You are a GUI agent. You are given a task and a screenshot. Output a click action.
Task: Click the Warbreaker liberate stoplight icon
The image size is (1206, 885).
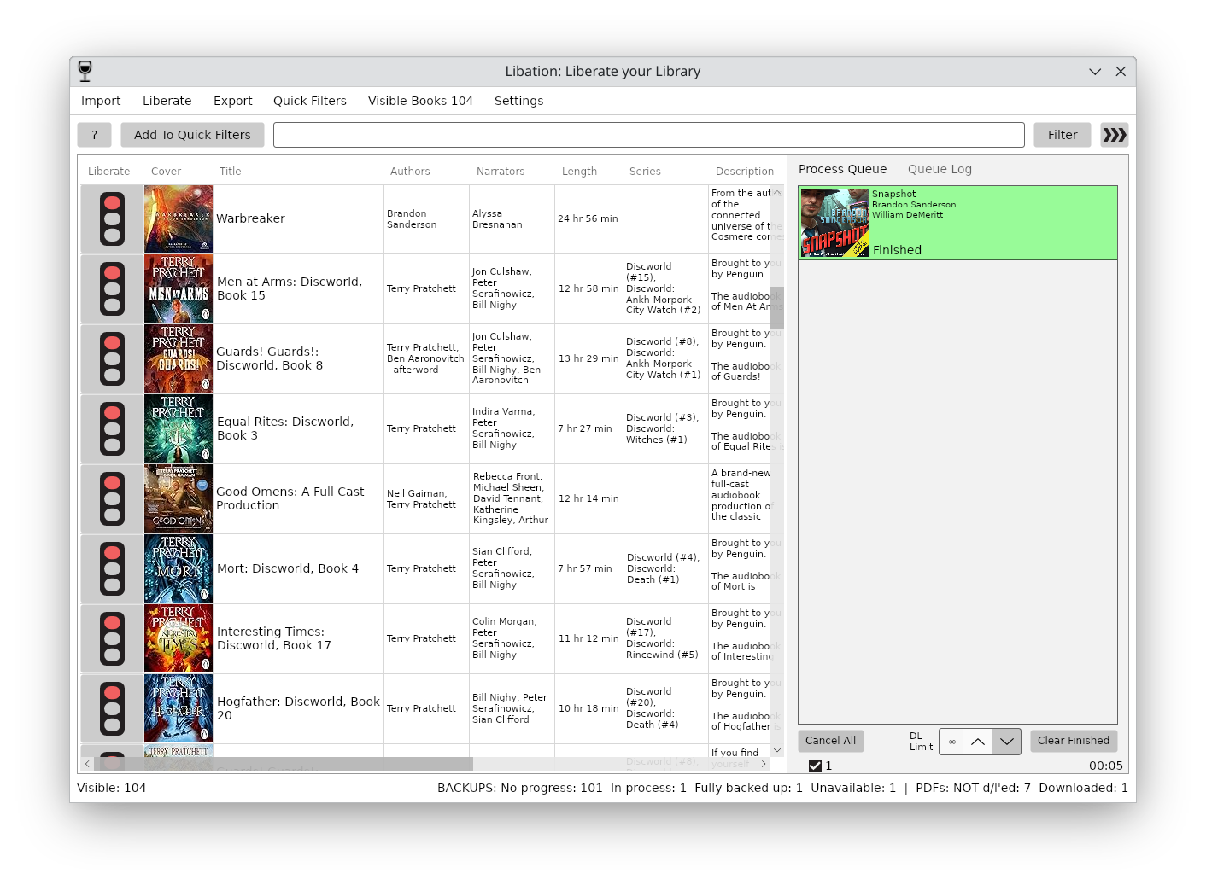pos(112,219)
